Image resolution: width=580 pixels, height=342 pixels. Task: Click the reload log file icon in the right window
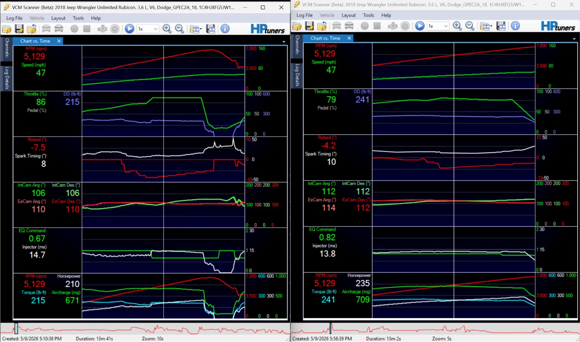pyautogui.click(x=322, y=26)
